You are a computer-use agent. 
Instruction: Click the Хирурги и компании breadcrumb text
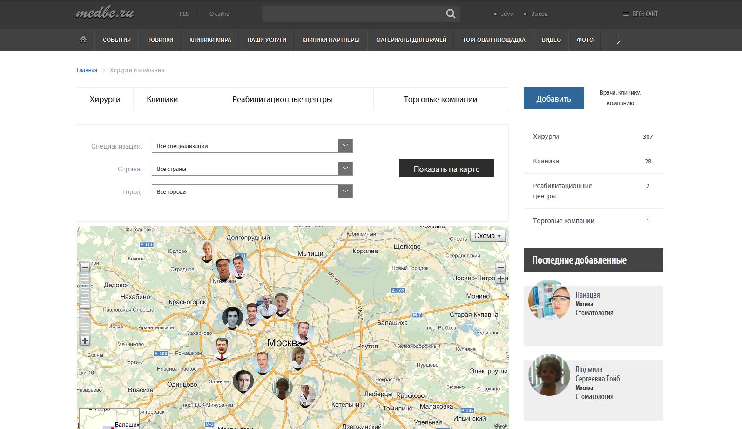coord(137,70)
